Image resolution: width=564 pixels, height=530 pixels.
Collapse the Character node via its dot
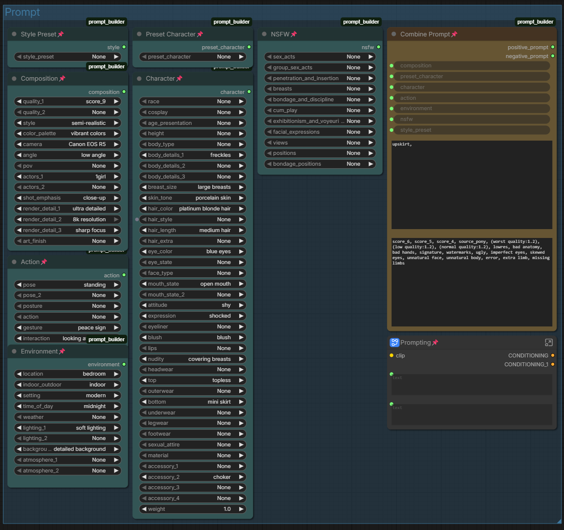[139, 79]
